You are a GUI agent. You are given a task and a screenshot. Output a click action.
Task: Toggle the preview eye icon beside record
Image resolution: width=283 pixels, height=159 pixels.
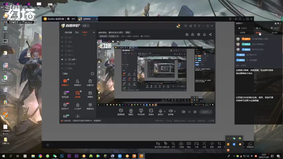click(189, 112)
